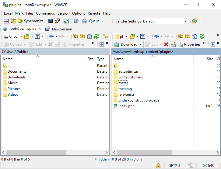Image resolution: width=221 pixels, height=169 pixels.
Task: Open the Mark menu
Action: tap(19, 13)
